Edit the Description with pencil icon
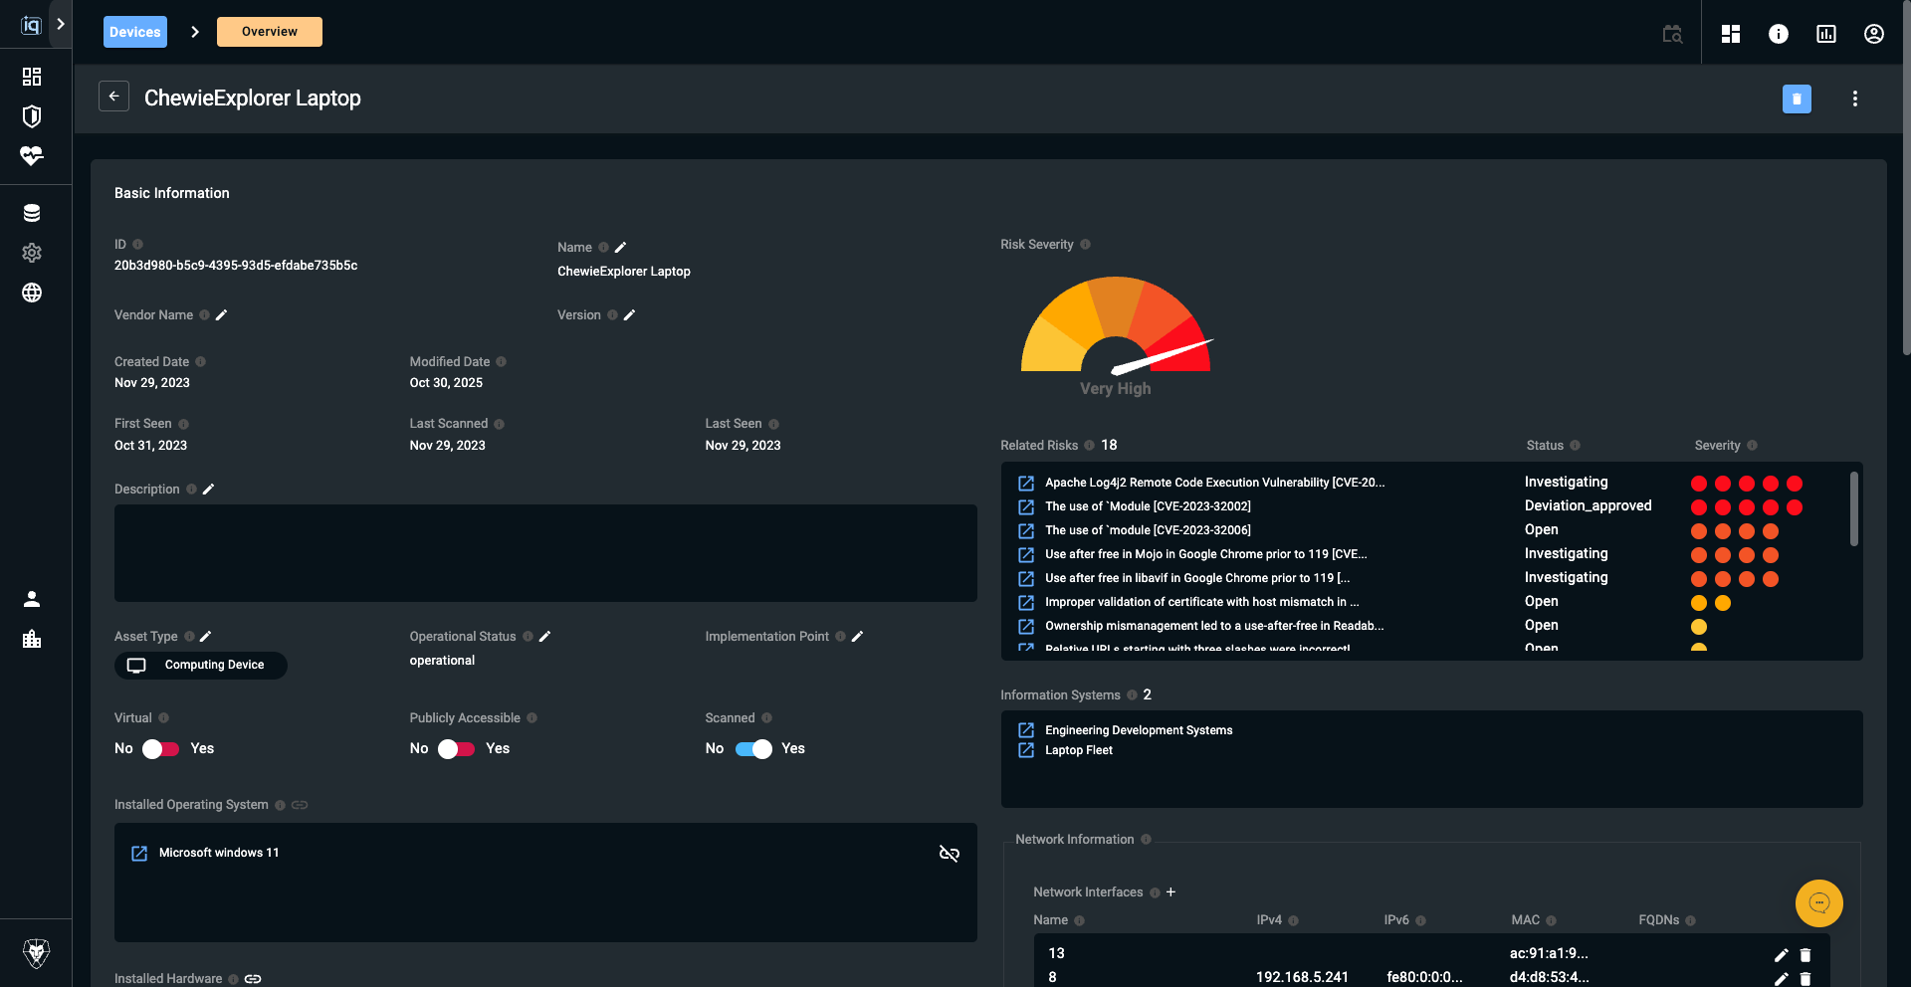The image size is (1911, 987). point(208,489)
